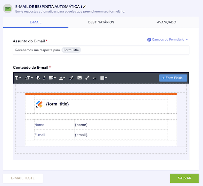Open the source code view icon
This screenshot has width=203, height=186.
coord(95,78)
